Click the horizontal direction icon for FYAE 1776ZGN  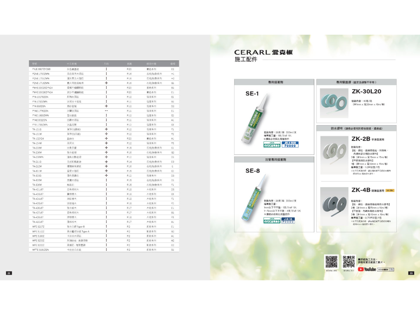(x=106, y=111)
